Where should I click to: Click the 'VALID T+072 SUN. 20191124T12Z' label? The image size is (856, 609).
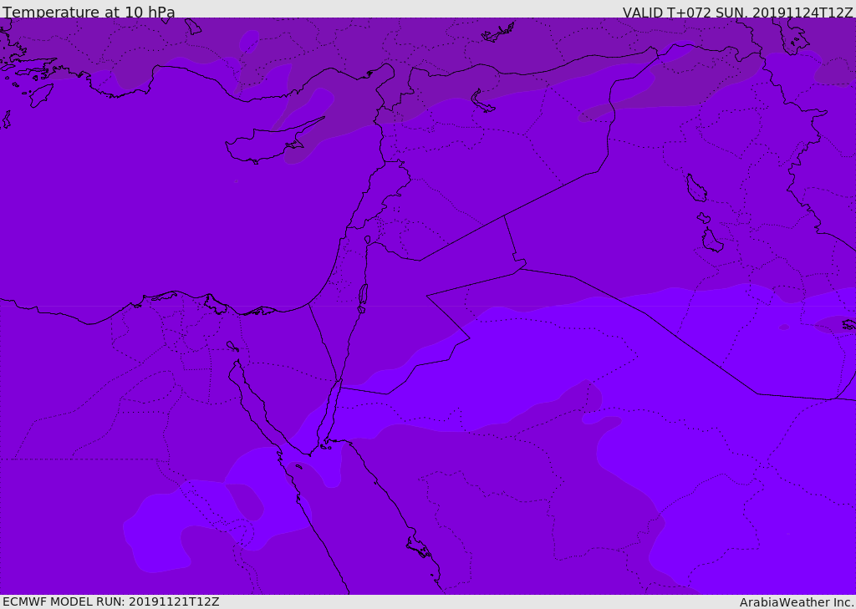pyautogui.click(x=737, y=13)
